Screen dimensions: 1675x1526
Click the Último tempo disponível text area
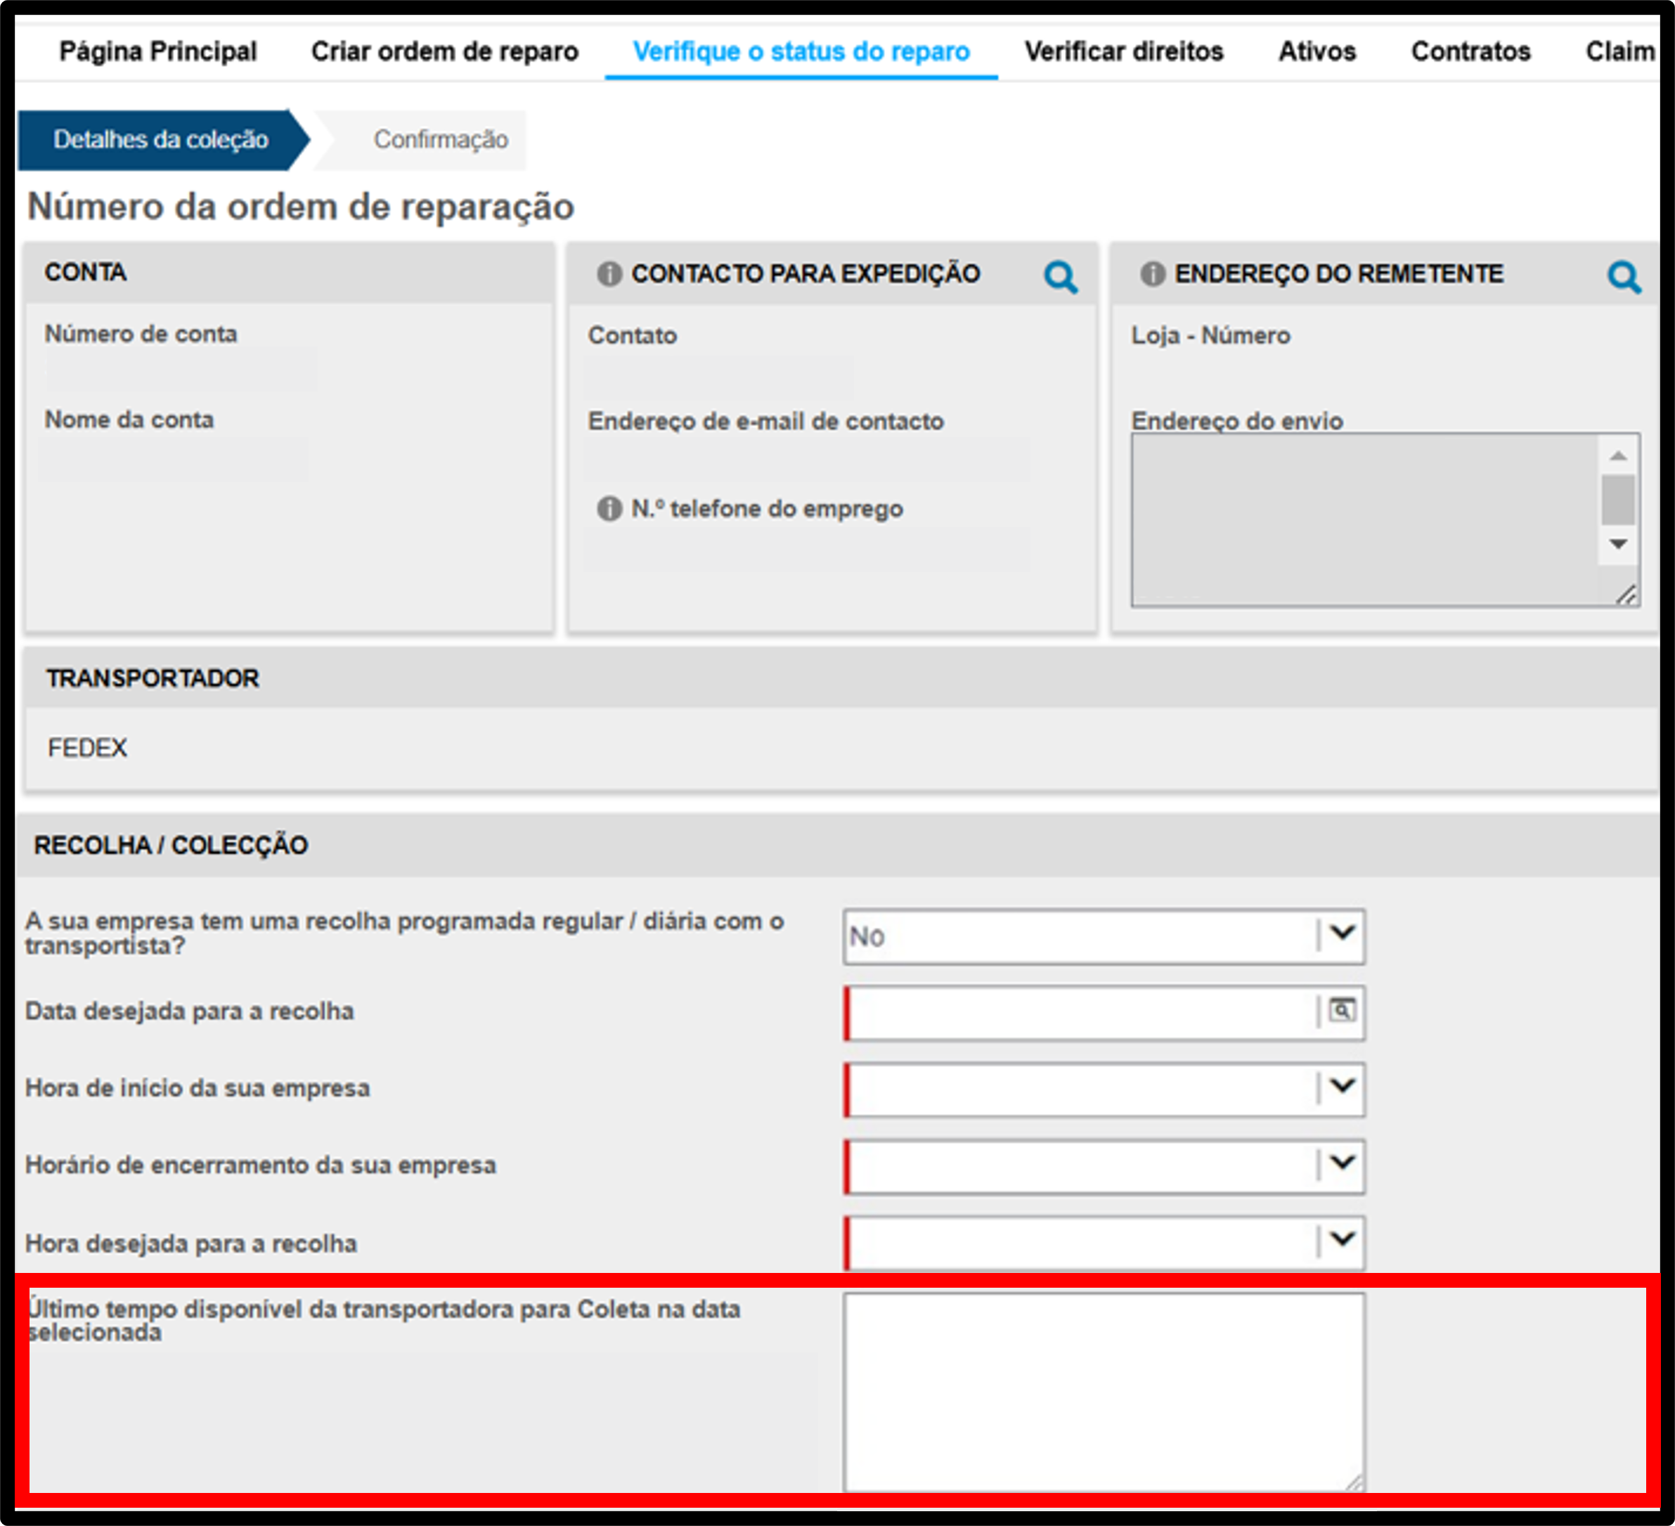[x=1104, y=1392]
